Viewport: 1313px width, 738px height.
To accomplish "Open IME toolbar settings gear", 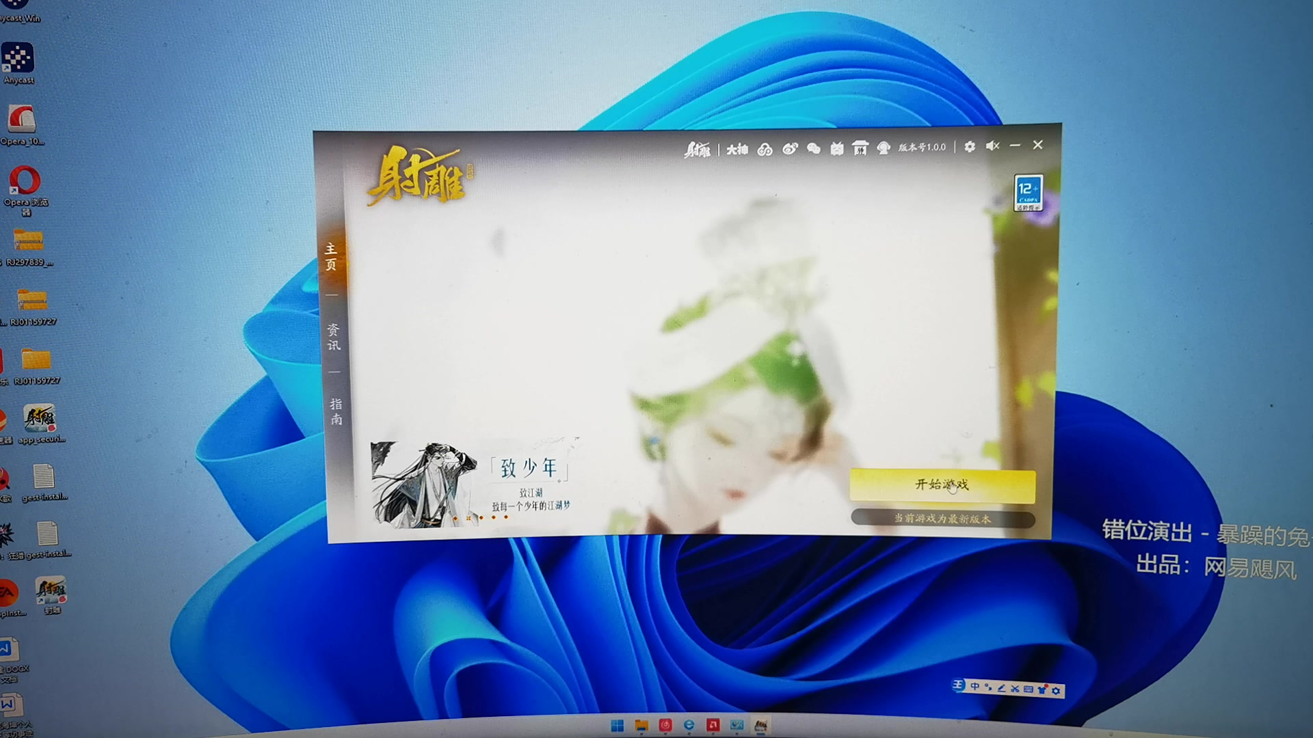I will [x=1056, y=691].
